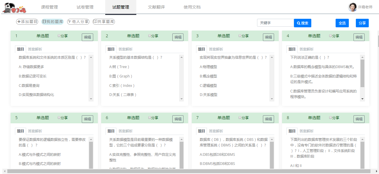The width and height of the screenshot is (379, 174).
Task: Edit question 3 with 编辑 button
Action: (268, 37)
